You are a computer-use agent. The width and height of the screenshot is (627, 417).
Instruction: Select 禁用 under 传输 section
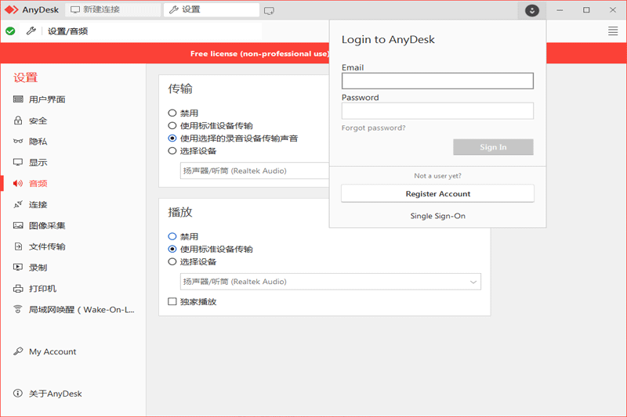(172, 113)
